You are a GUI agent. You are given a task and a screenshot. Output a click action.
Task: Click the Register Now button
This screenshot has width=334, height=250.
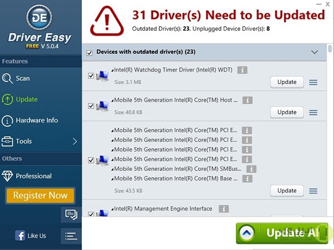40,195
